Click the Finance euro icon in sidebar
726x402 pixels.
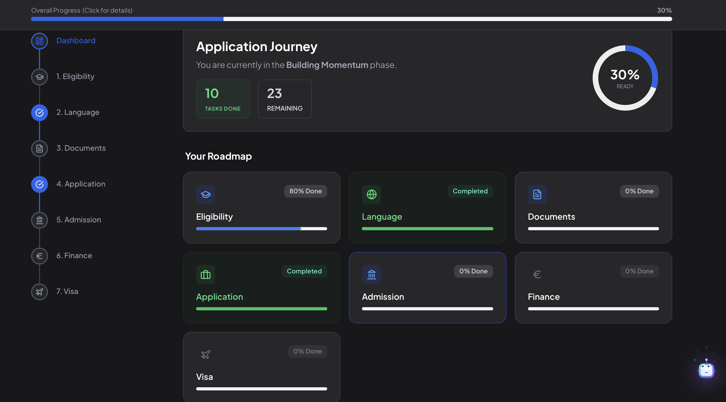pyautogui.click(x=40, y=256)
